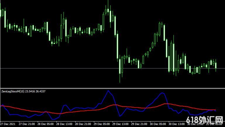The width and height of the screenshot is (225, 127).
Task: Click the '28 Dec 13:00' time axis label
Action: click(64, 124)
